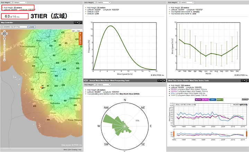Image resolution: width=249 pixels, height=152 pixels.
Task: Click the Uwajima city label on map
Action: pos(41,72)
